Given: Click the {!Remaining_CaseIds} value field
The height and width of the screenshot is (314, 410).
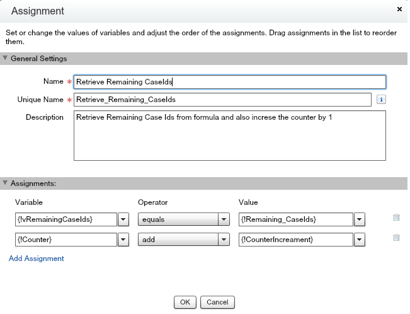Looking at the screenshot, I should point(295,219).
